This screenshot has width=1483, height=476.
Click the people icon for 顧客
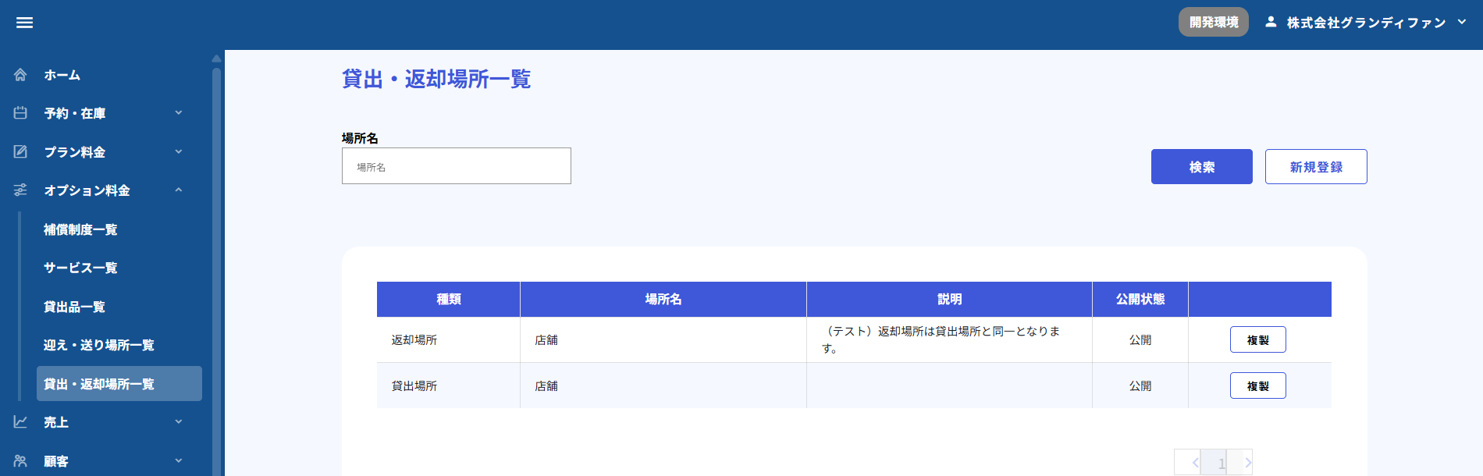20,460
